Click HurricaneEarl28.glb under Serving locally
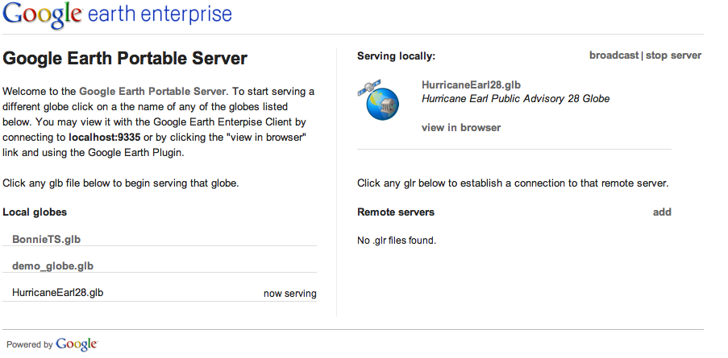The height and width of the screenshot is (358, 728). [472, 84]
